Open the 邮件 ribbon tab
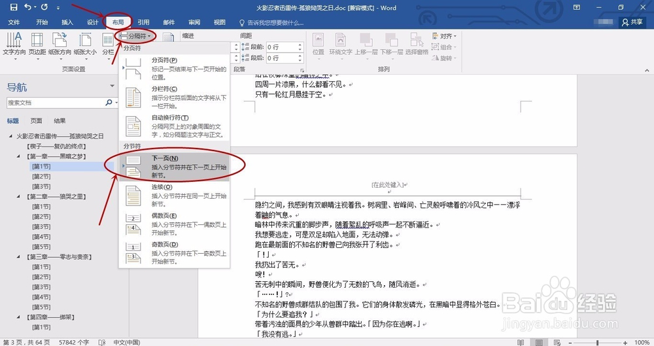 tap(169, 22)
